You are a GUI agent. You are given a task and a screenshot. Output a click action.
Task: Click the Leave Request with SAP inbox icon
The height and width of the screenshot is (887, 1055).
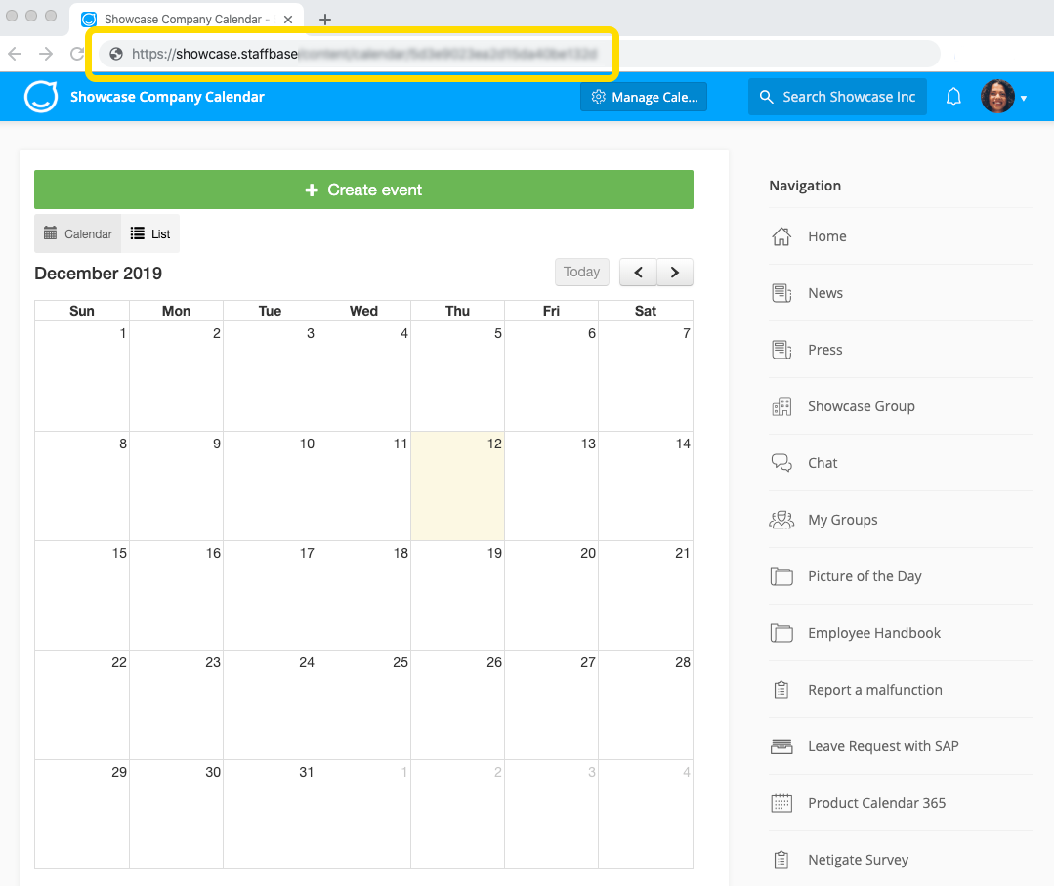pyautogui.click(x=781, y=746)
